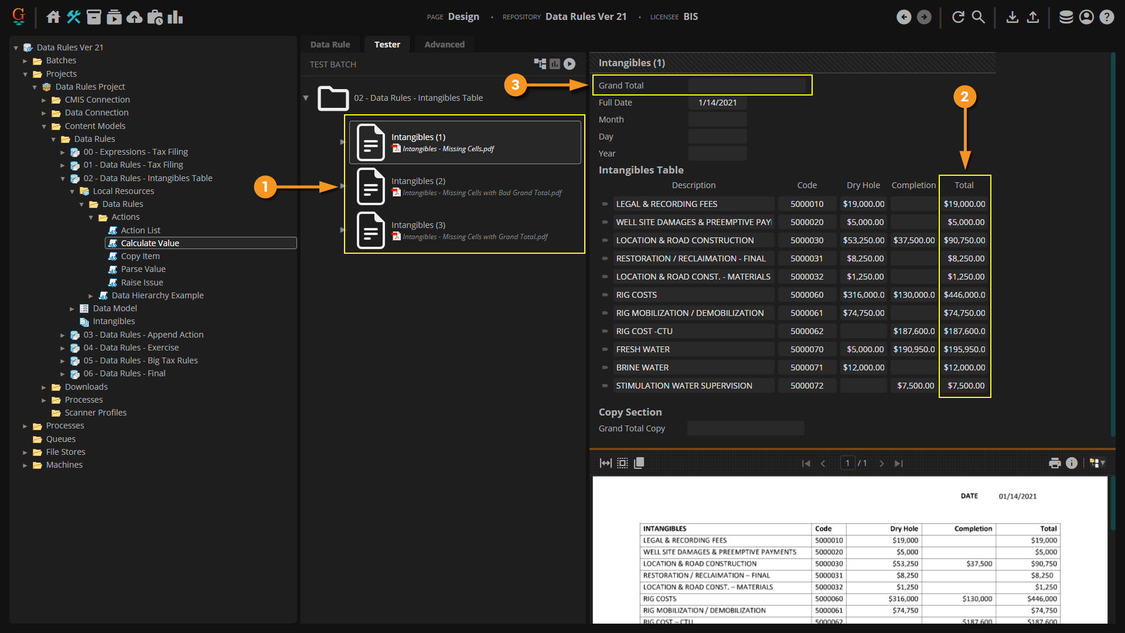Collapse the Intangibles Table batch folder
This screenshot has width=1125, height=633.
(306, 98)
